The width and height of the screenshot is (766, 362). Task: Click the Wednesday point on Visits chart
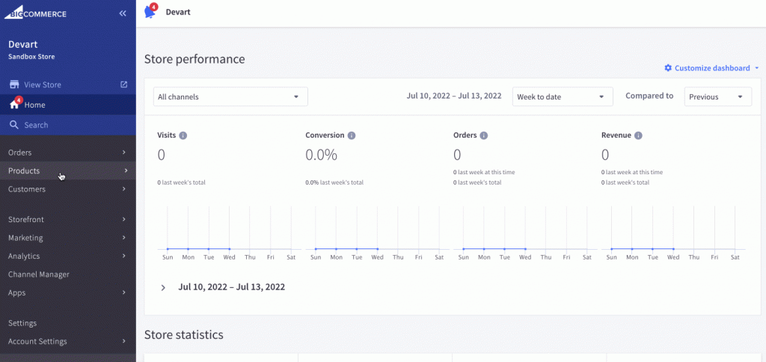point(229,248)
